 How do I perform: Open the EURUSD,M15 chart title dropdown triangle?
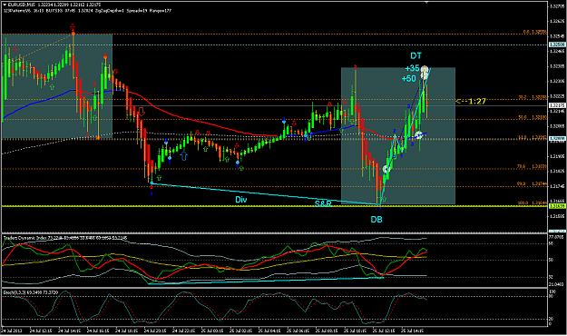[5, 5]
